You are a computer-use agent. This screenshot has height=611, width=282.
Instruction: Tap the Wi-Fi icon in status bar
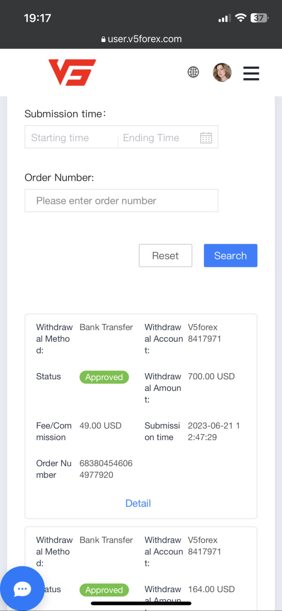[x=241, y=18]
